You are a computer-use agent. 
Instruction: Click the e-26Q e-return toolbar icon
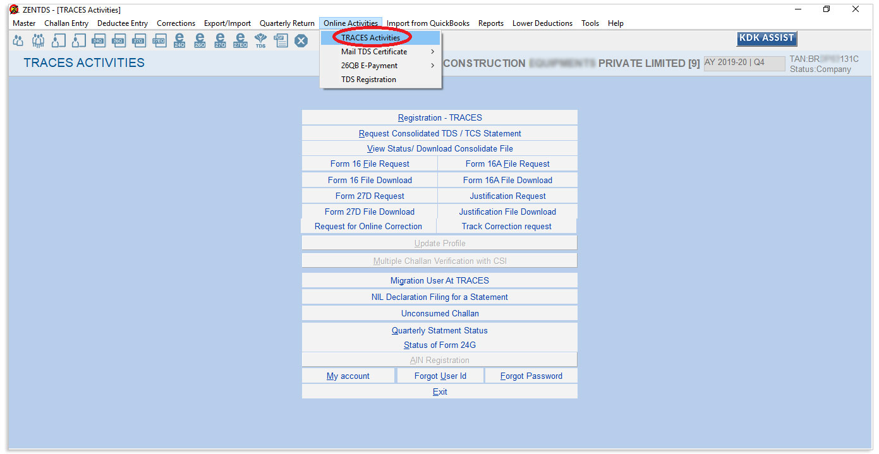coord(200,41)
